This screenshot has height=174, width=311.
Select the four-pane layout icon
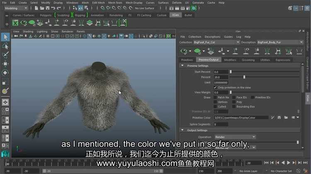pos(5,111)
